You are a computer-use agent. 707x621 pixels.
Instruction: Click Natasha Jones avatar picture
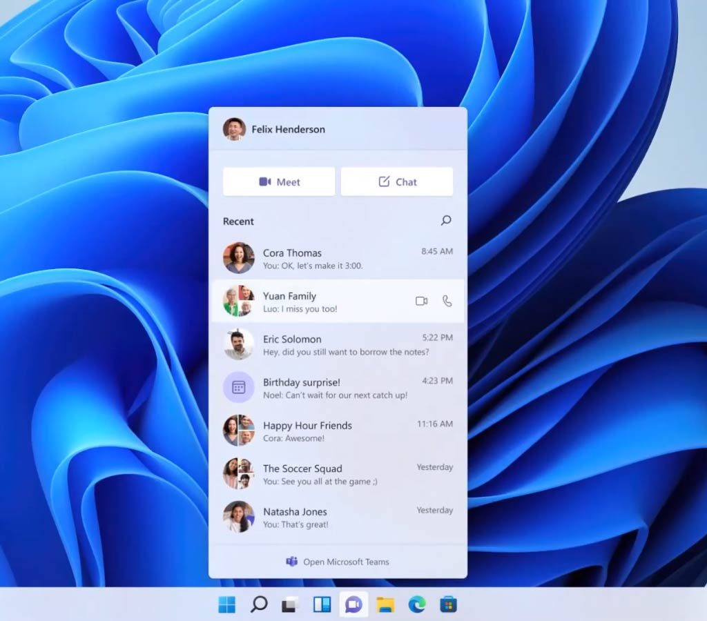[238, 516]
